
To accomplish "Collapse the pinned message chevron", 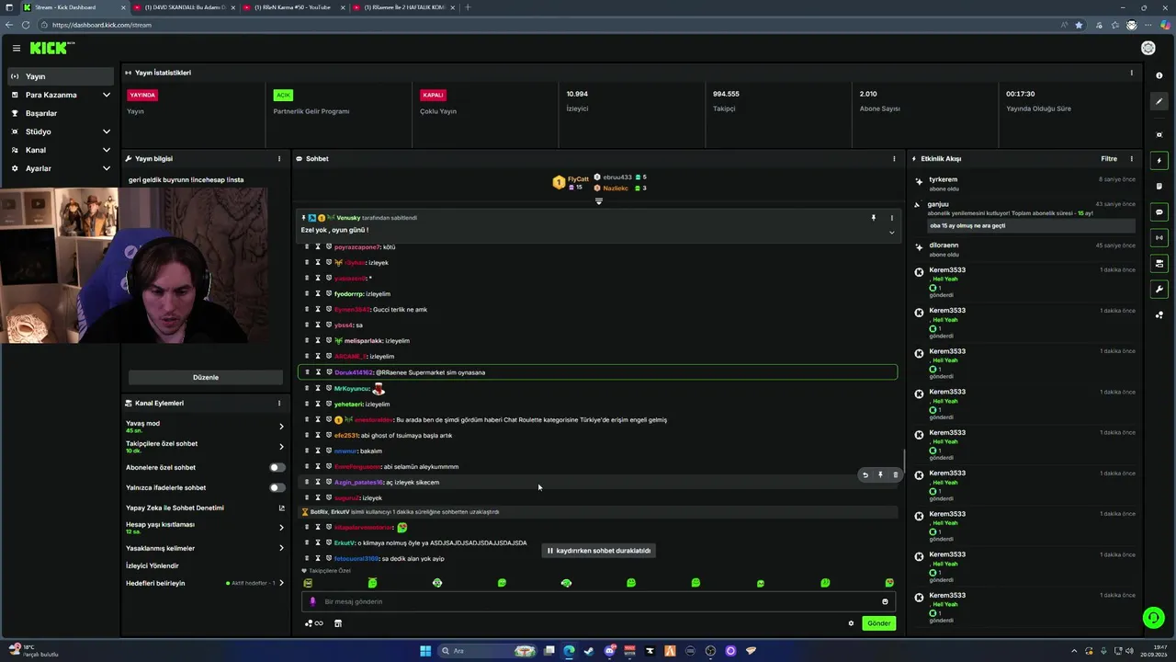I will [x=891, y=233].
